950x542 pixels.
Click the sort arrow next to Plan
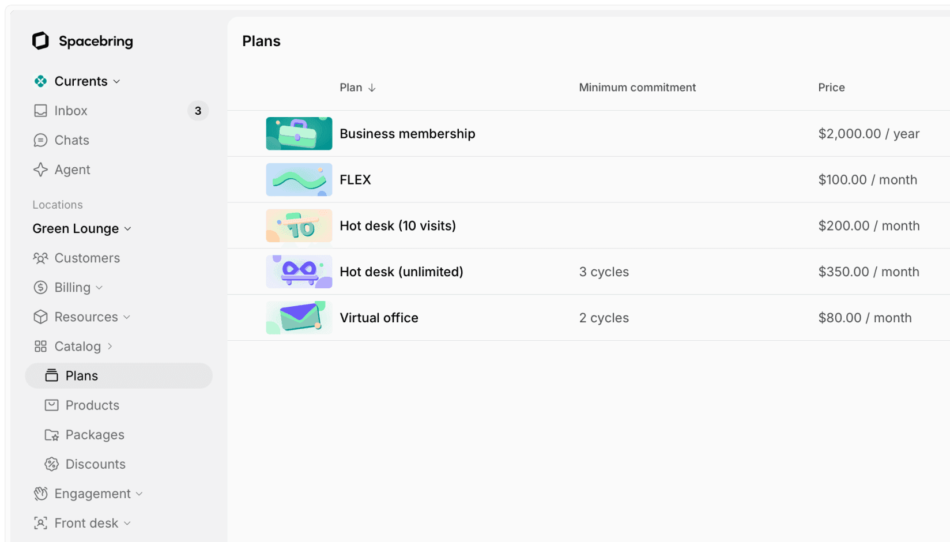[372, 88]
